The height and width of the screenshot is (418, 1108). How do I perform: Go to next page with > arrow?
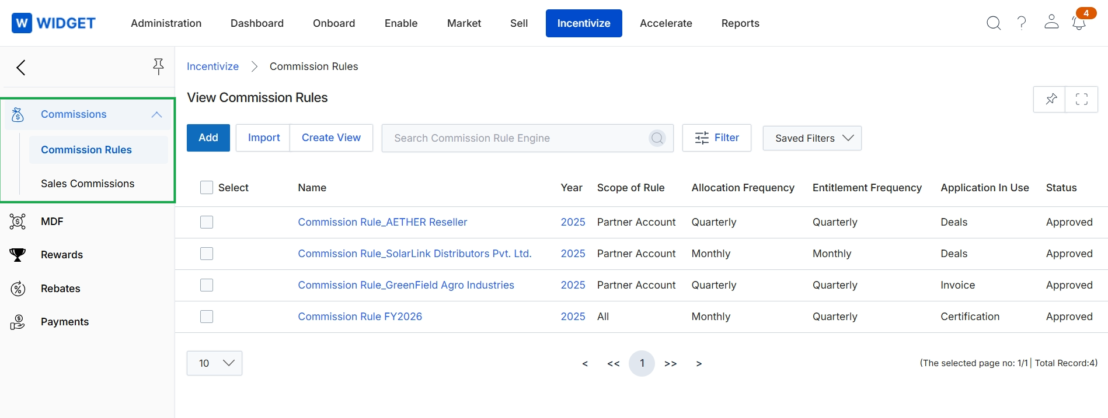699,364
